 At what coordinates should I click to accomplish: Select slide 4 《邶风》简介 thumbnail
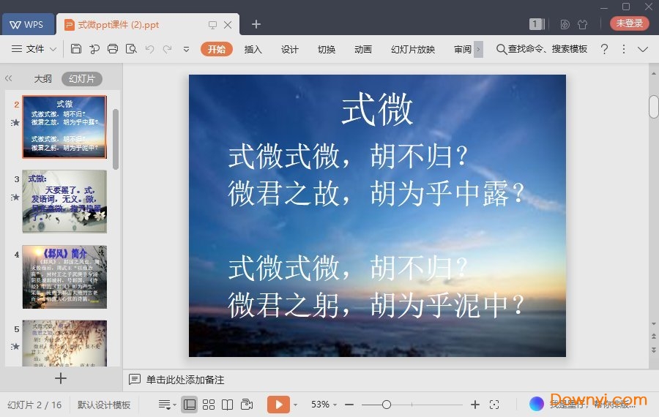point(64,277)
